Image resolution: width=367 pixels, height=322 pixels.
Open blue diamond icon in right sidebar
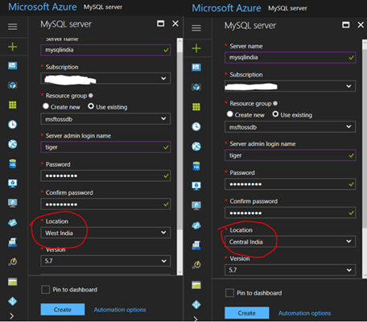click(x=196, y=304)
